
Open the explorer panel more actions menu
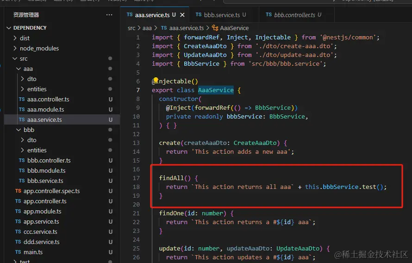click(109, 15)
